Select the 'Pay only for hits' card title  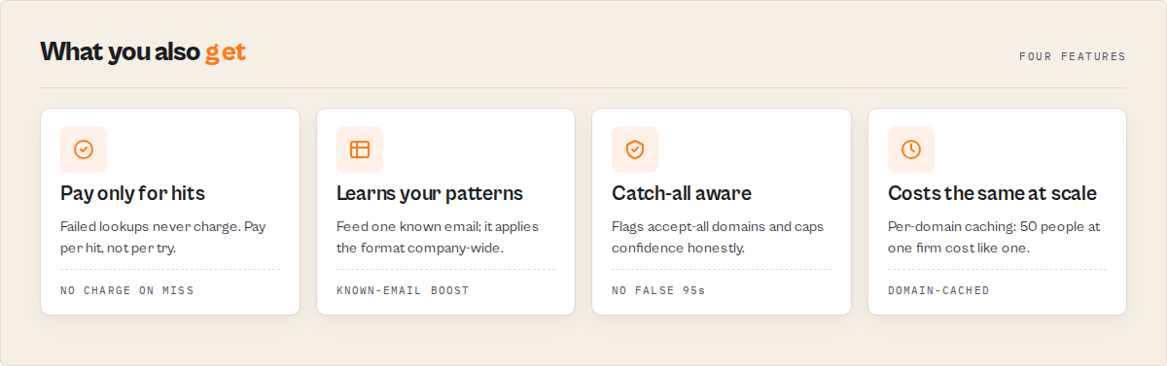tap(132, 193)
